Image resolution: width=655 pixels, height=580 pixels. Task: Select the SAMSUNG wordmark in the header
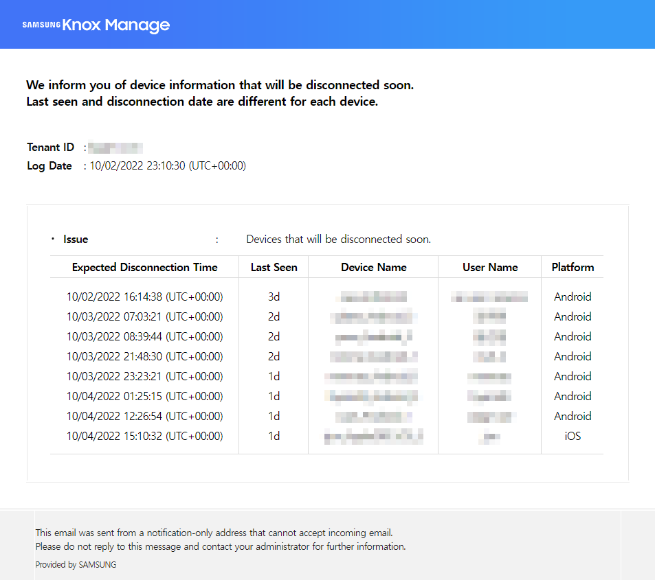[41, 25]
